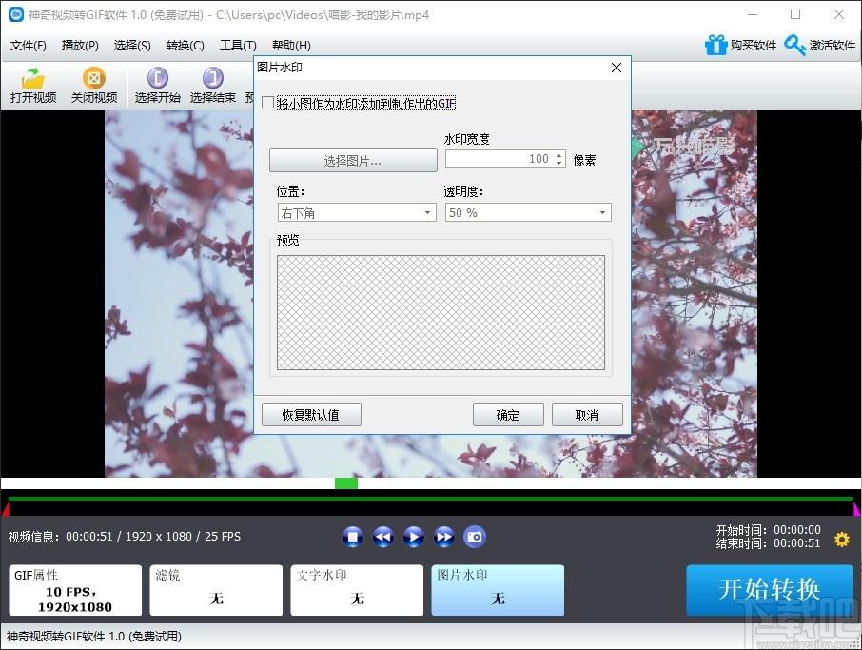Click the status bar software name text
Image resolution: width=862 pixels, height=650 pixels.
[94, 637]
